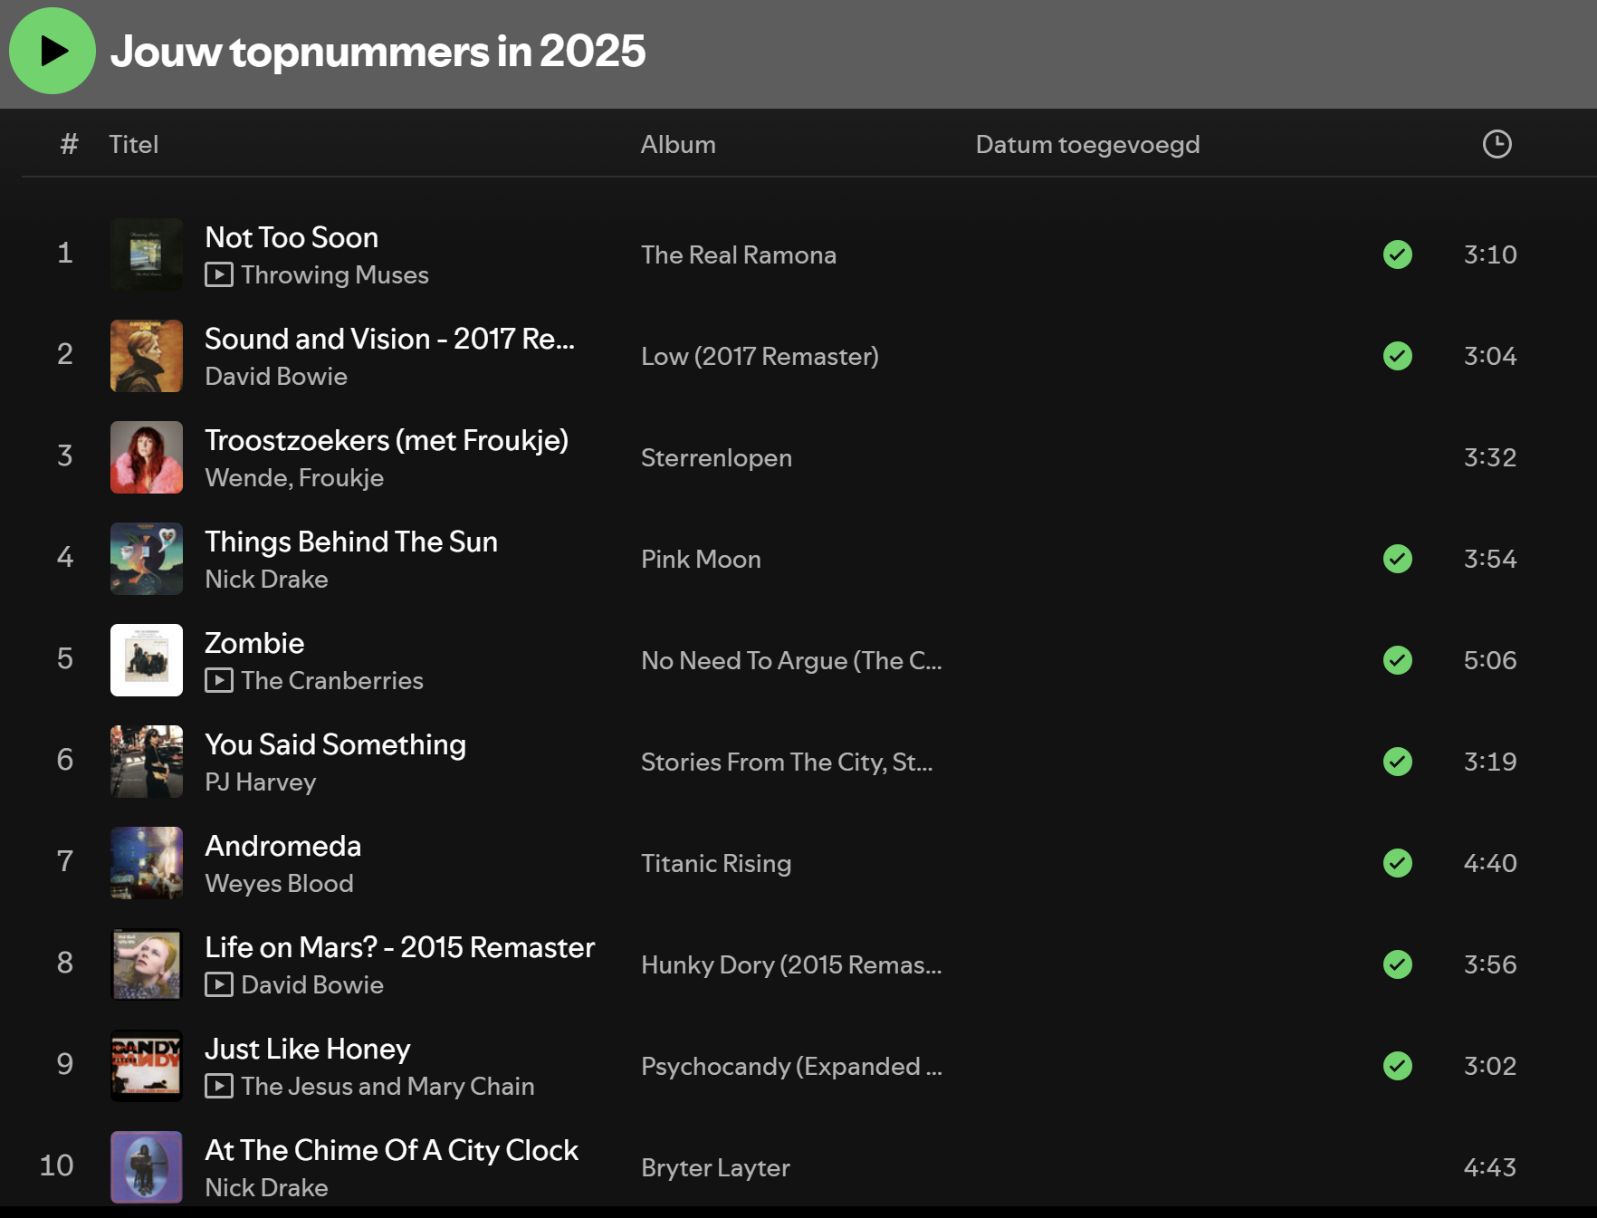Open the David Bowie artist link under Sound and Vision

coord(275,376)
